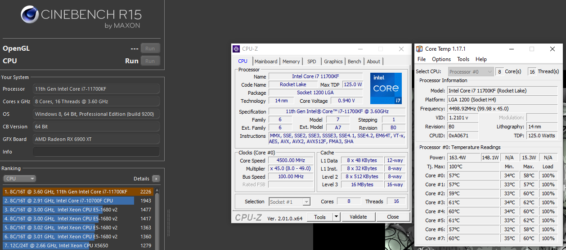Switch to the Mainboard tab in CPU-Z
The height and width of the screenshot is (250, 566).
266,61
